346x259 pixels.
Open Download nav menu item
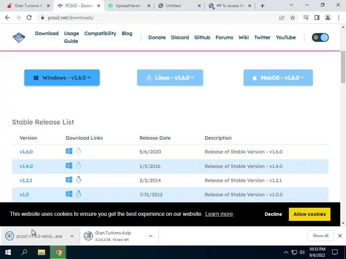47,33
